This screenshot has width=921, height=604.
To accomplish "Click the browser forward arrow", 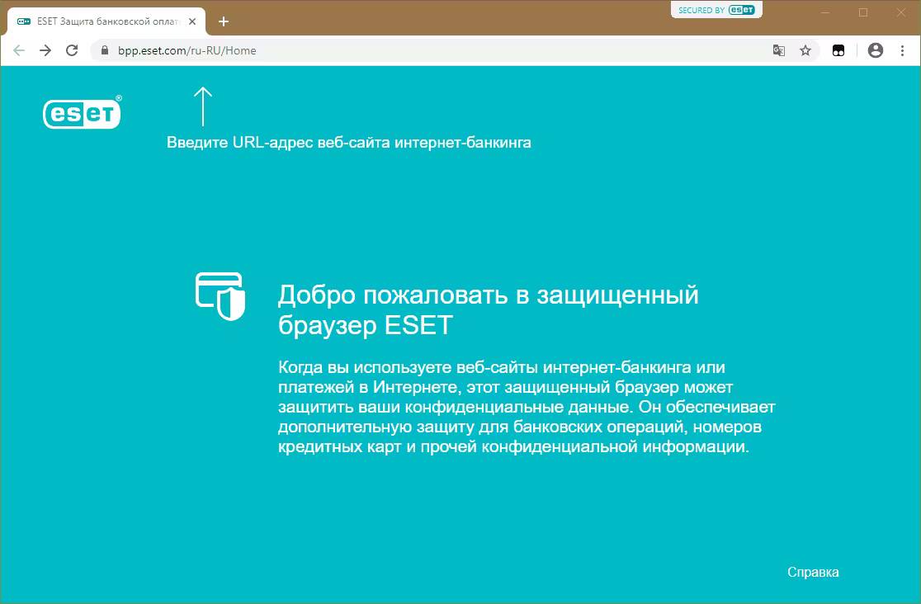I will tap(45, 50).
